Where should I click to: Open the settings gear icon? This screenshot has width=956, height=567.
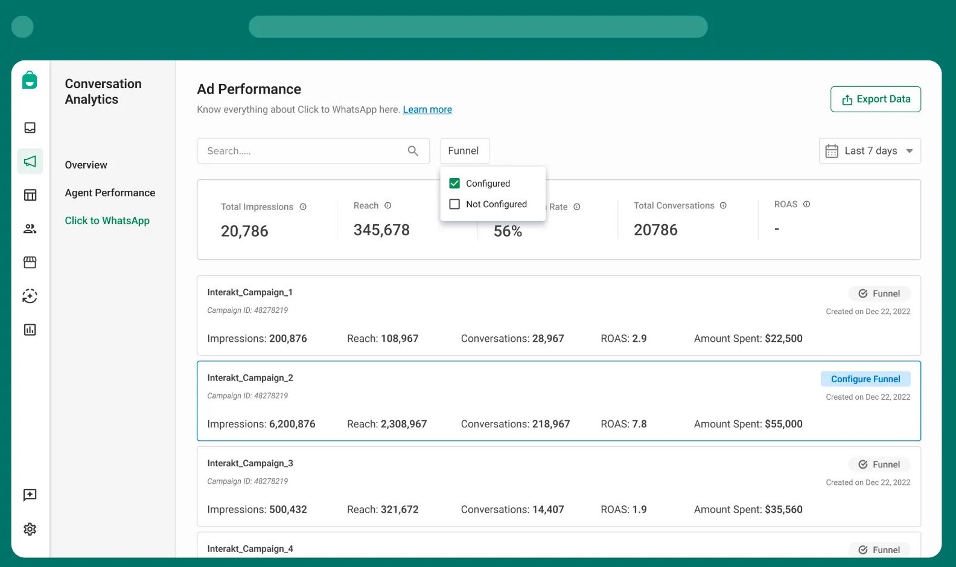pyautogui.click(x=30, y=529)
